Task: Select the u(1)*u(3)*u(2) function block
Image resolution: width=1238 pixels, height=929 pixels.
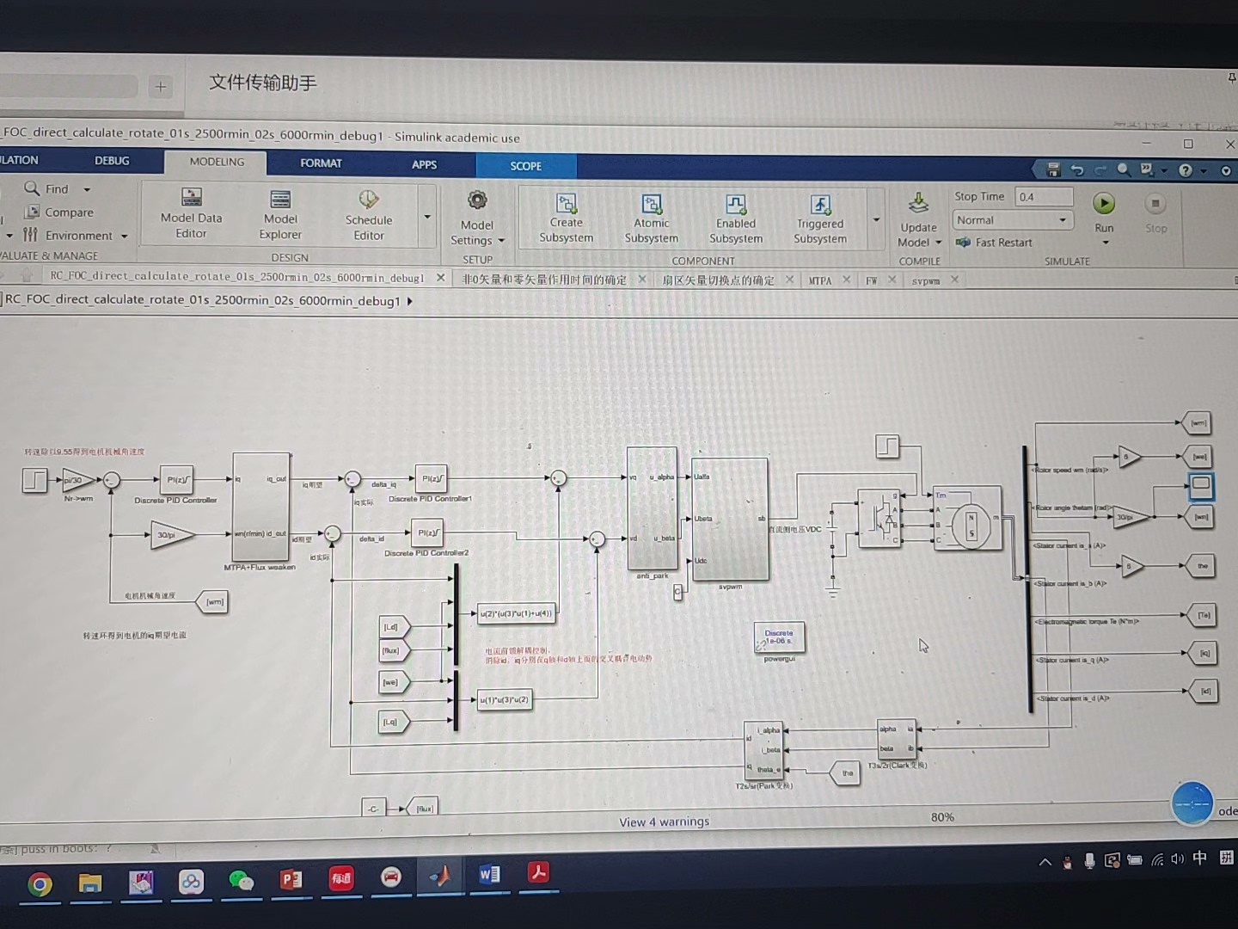Action: pos(505,699)
